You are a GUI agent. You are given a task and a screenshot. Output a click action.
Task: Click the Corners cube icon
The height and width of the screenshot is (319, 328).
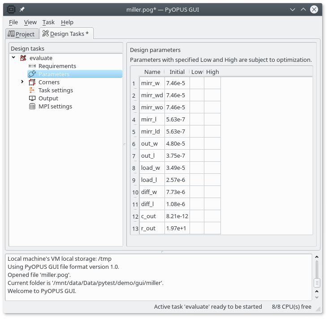(x=32, y=82)
